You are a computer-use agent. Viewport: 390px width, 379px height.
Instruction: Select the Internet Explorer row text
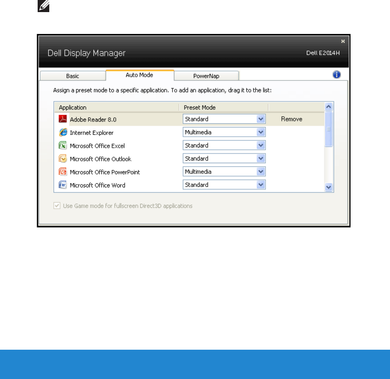[x=92, y=133]
